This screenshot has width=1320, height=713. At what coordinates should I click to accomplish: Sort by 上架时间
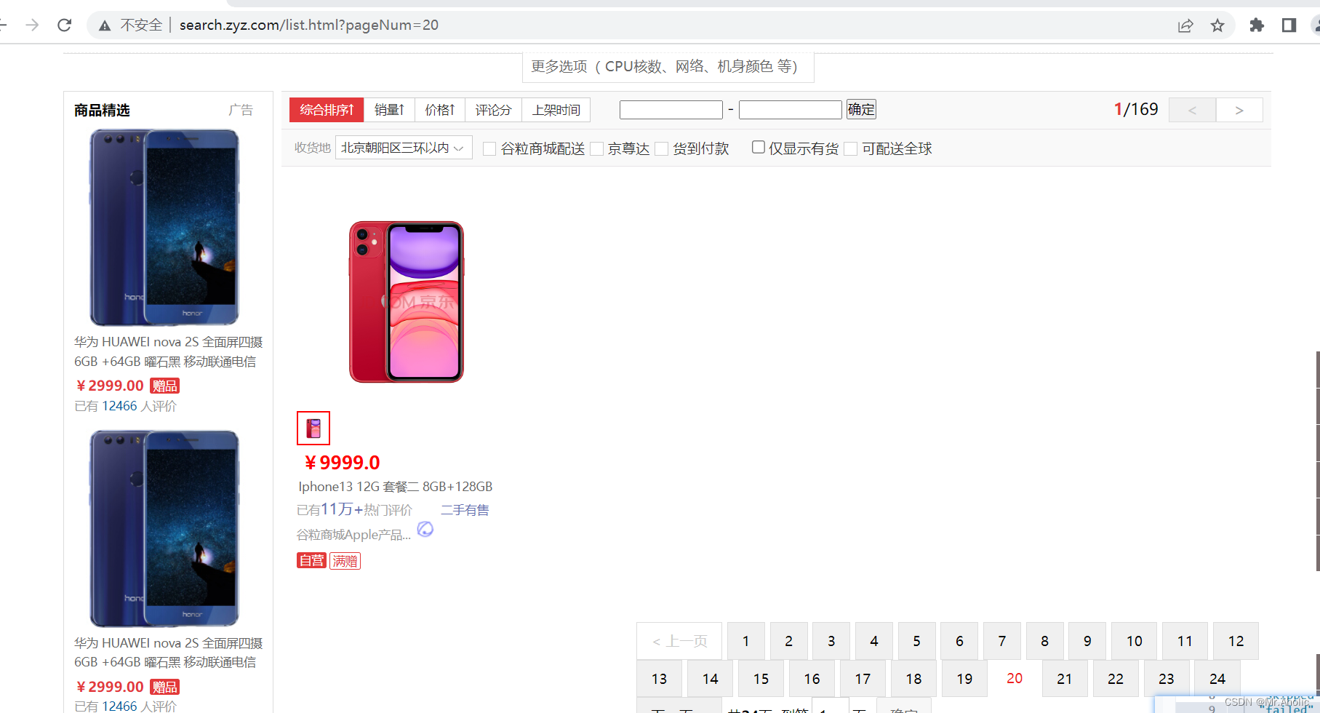[x=556, y=110]
